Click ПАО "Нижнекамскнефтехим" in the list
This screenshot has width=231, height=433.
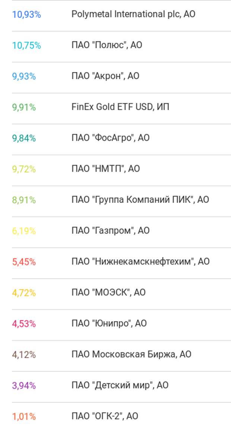[x=140, y=261]
